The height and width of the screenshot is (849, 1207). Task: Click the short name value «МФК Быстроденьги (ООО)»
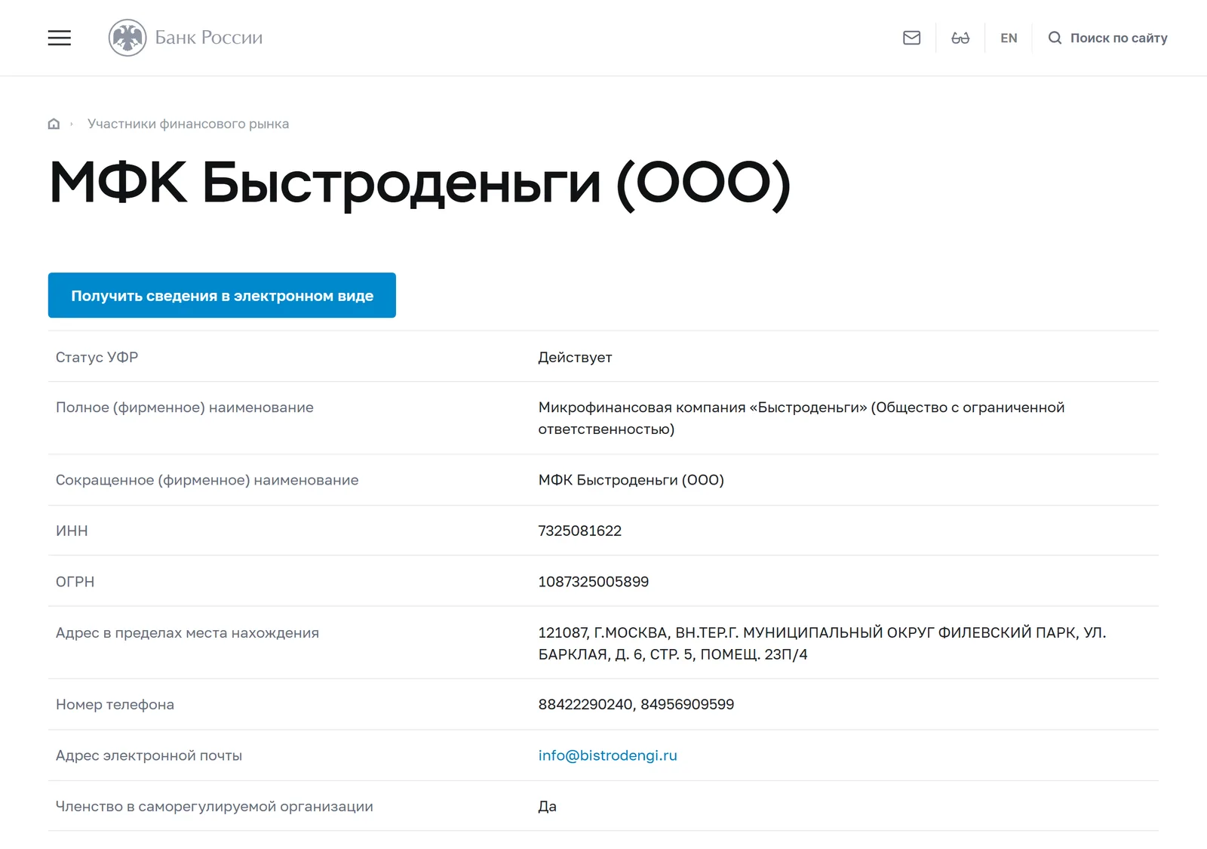631,480
